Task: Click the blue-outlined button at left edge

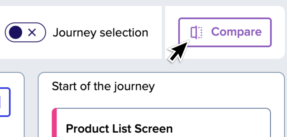Action: point(5,102)
